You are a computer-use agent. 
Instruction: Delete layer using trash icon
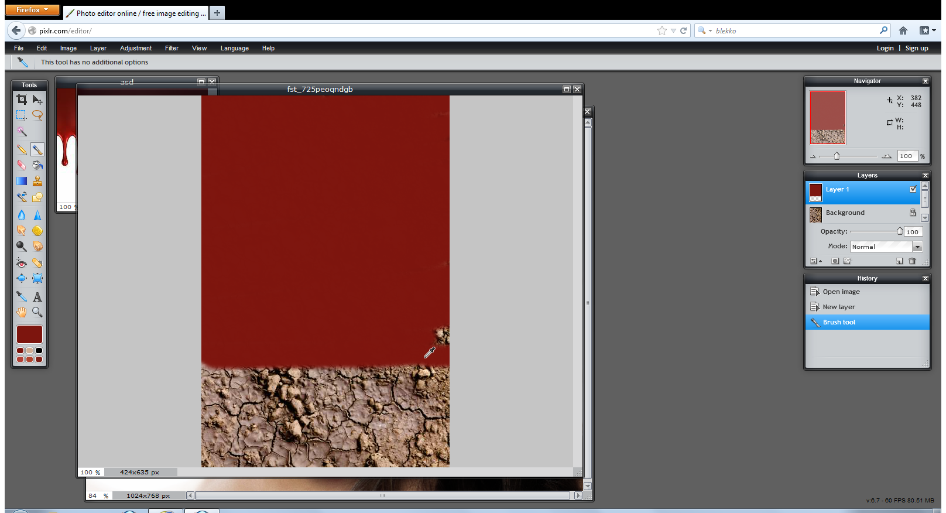tap(912, 261)
